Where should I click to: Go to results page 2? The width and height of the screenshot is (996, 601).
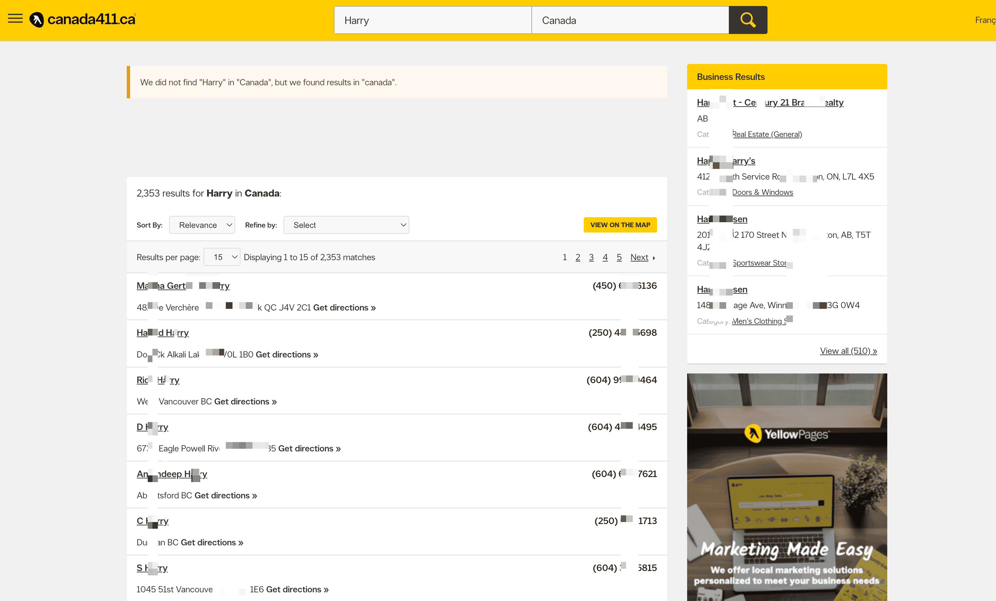click(578, 257)
